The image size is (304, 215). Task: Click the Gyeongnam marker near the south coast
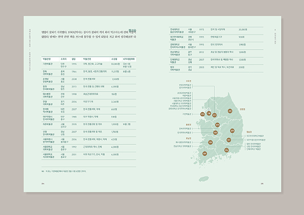pyautogui.click(x=226, y=150)
